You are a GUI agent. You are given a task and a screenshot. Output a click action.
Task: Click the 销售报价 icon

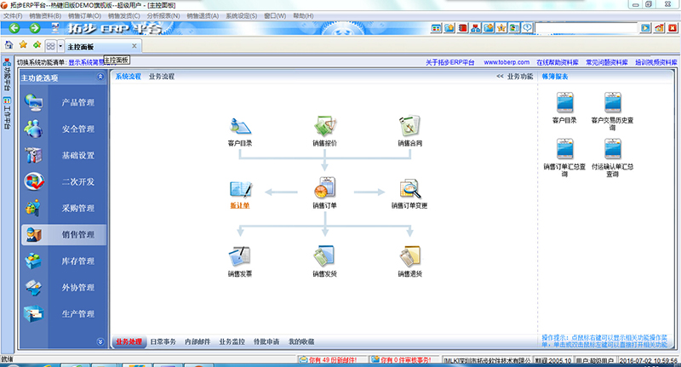click(x=323, y=126)
